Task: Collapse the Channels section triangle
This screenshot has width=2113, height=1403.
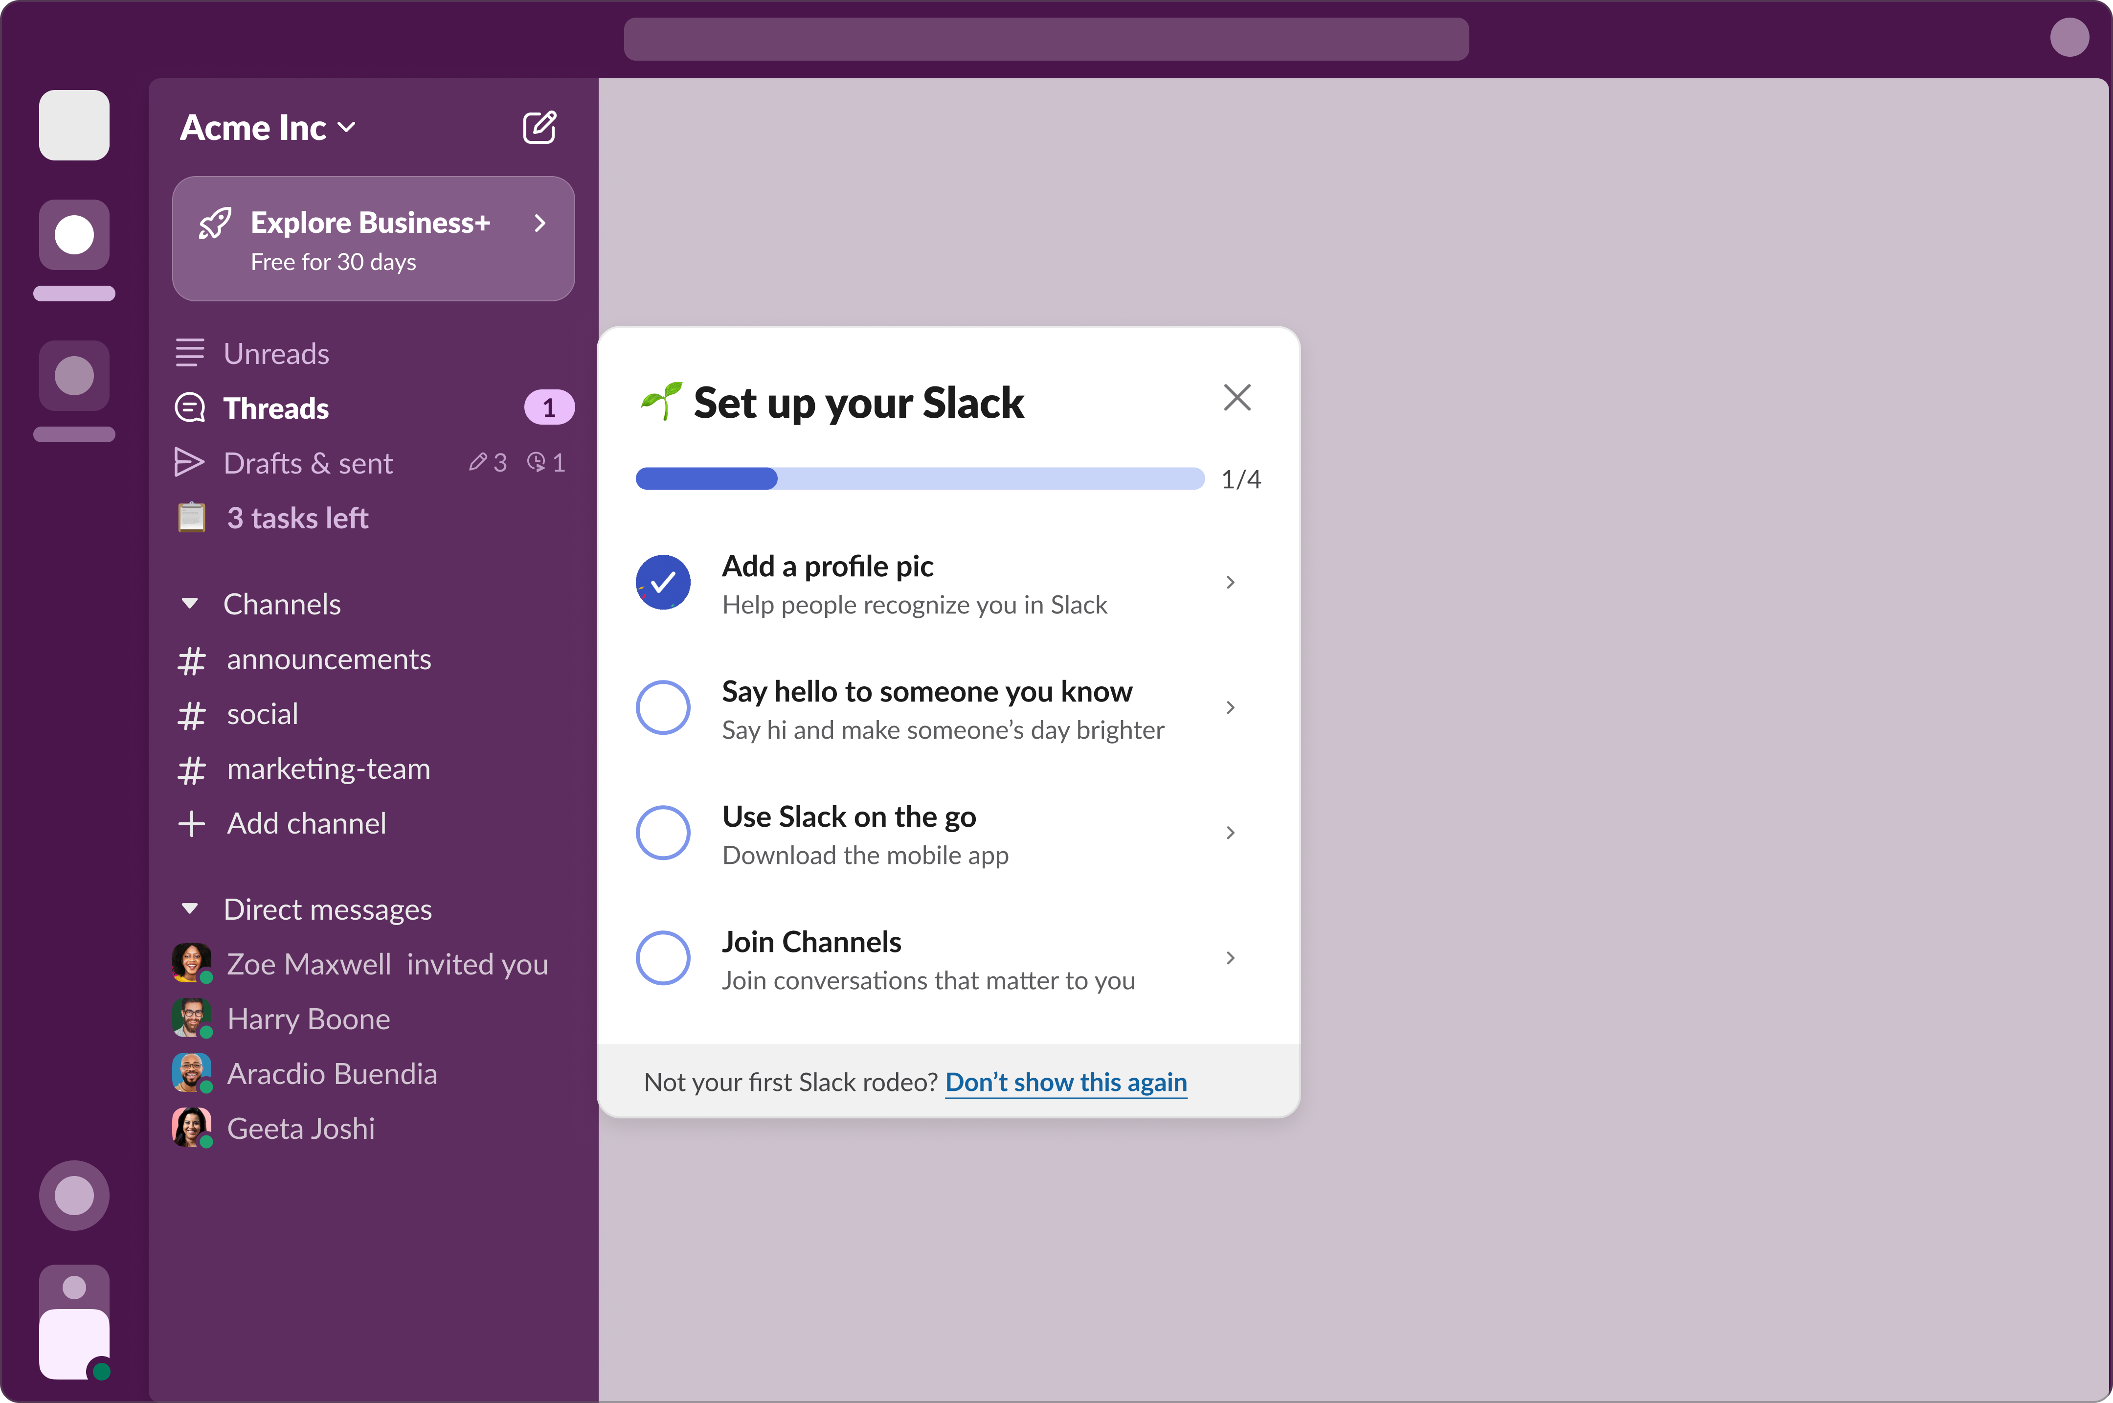Action: coord(190,604)
